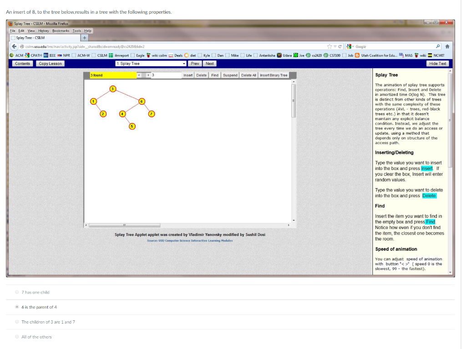Image resolution: width=466 pixels, height=349 pixels.
Task: Click the Google search input box
Action: coord(395,46)
